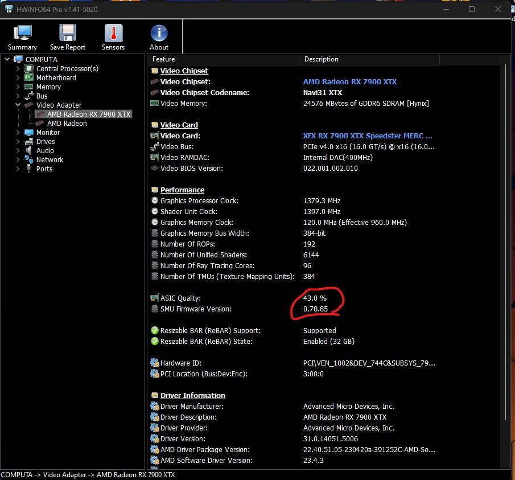Click the Graphics Memory Clock icon
This screenshot has width=515, height=480.
point(155,222)
